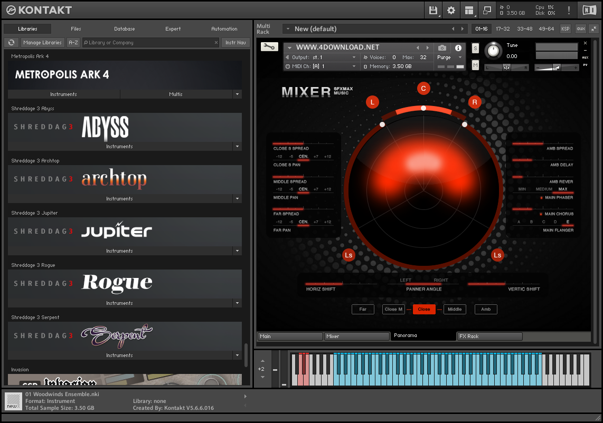This screenshot has width=603, height=423.
Task: Select the Middle microphone button
Action: click(455, 309)
